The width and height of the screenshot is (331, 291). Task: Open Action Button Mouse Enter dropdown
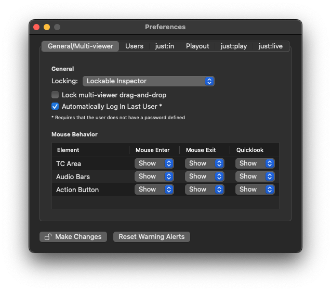pos(154,189)
